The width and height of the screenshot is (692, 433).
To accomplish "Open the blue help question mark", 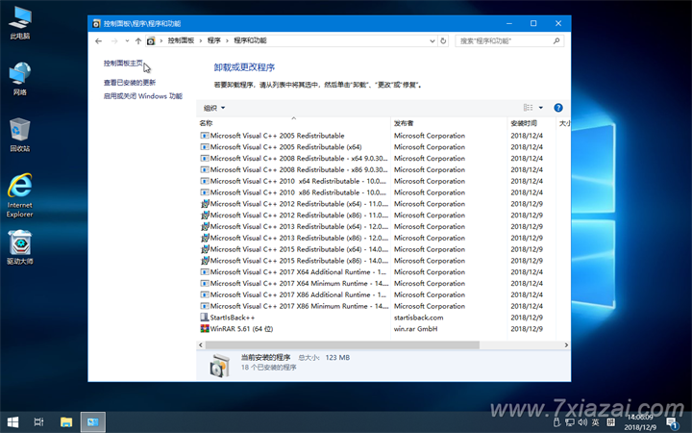I will coord(557,108).
